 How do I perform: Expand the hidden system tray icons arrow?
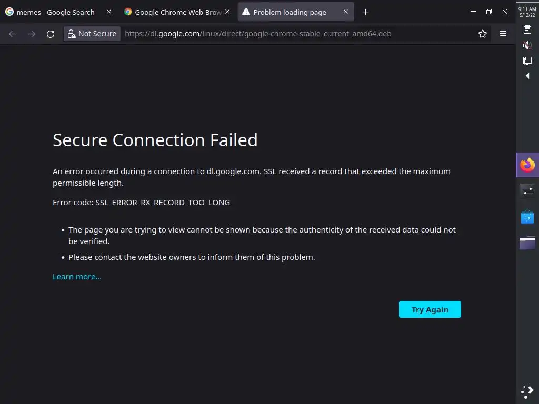click(527, 76)
